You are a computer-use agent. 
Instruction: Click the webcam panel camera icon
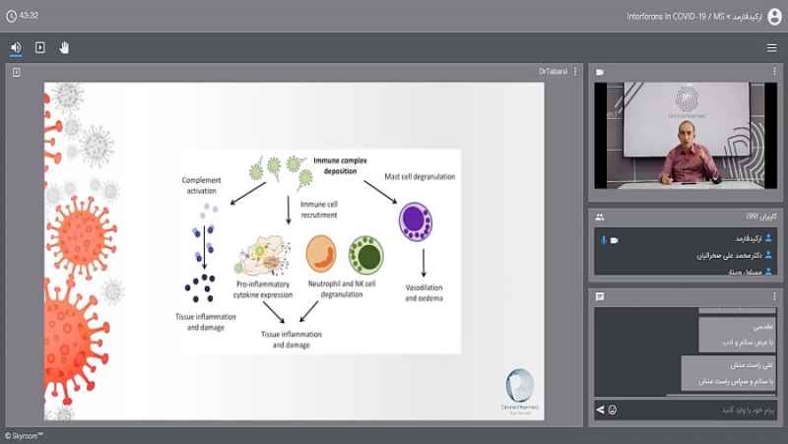[x=600, y=72]
